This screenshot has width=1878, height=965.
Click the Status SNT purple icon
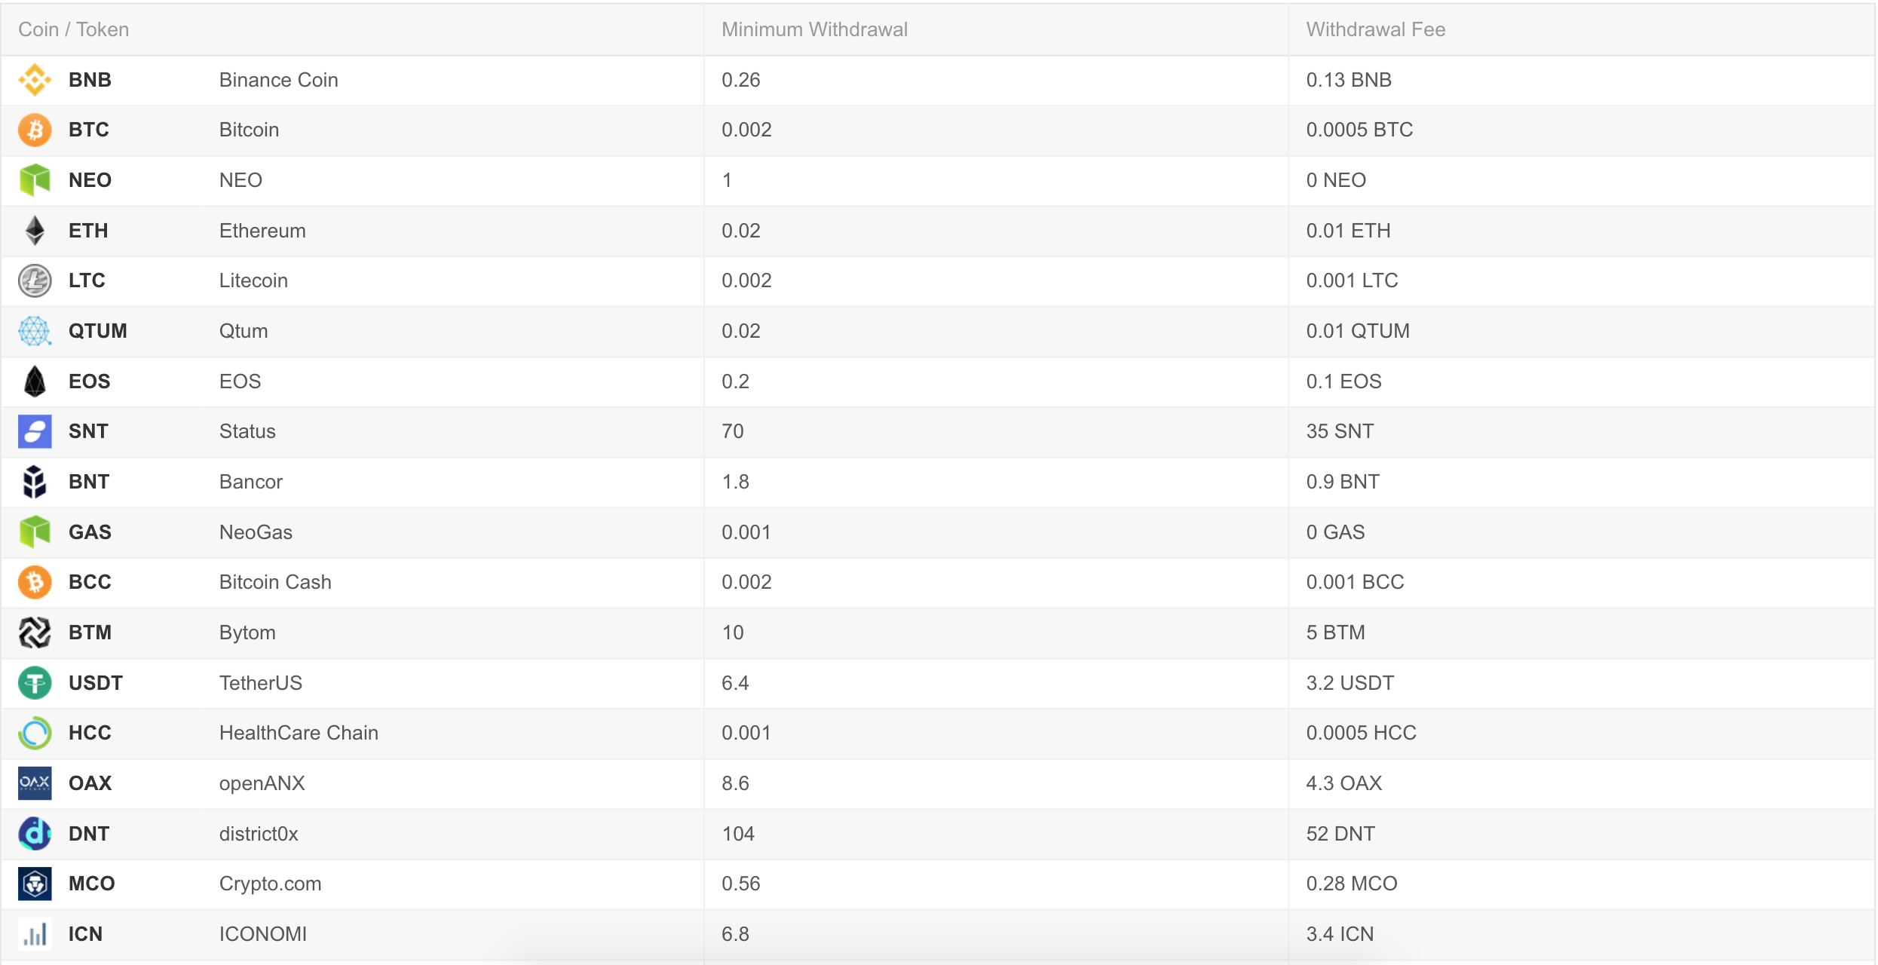click(35, 431)
